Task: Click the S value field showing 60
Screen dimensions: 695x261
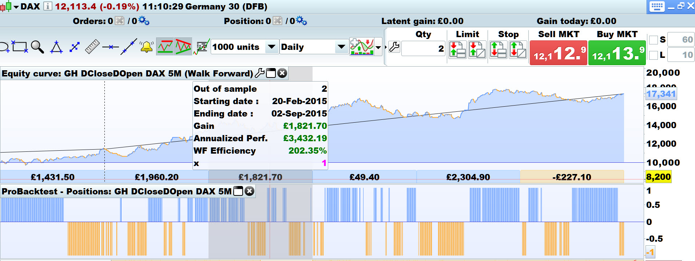Action: 681,39
